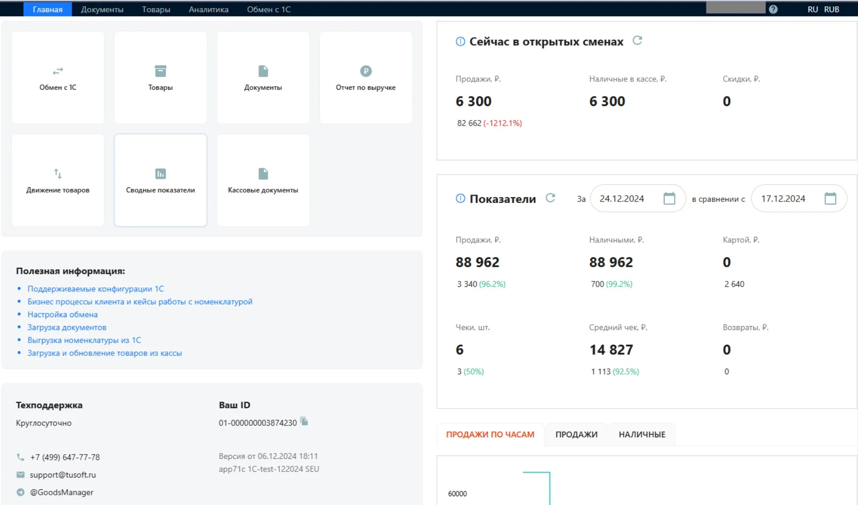
Task: Select the ПРОДАЖИ ПО ЧАСАМ tab
Action: [490, 434]
